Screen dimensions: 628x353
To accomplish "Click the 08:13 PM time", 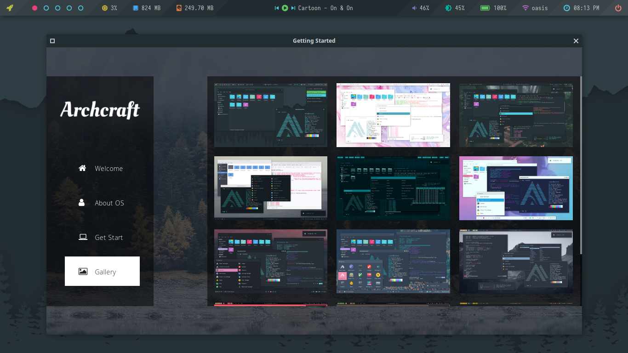I will pyautogui.click(x=587, y=8).
